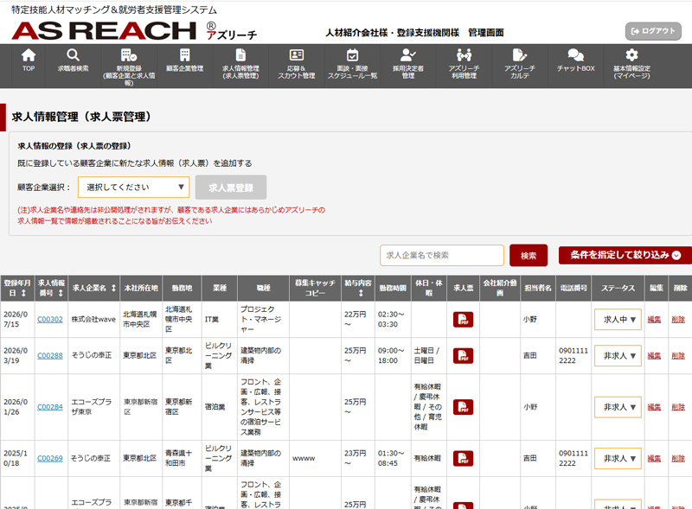692x509 pixels.
Task: Click 募集キャッチコピー column header
Action: [x=315, y=288]
